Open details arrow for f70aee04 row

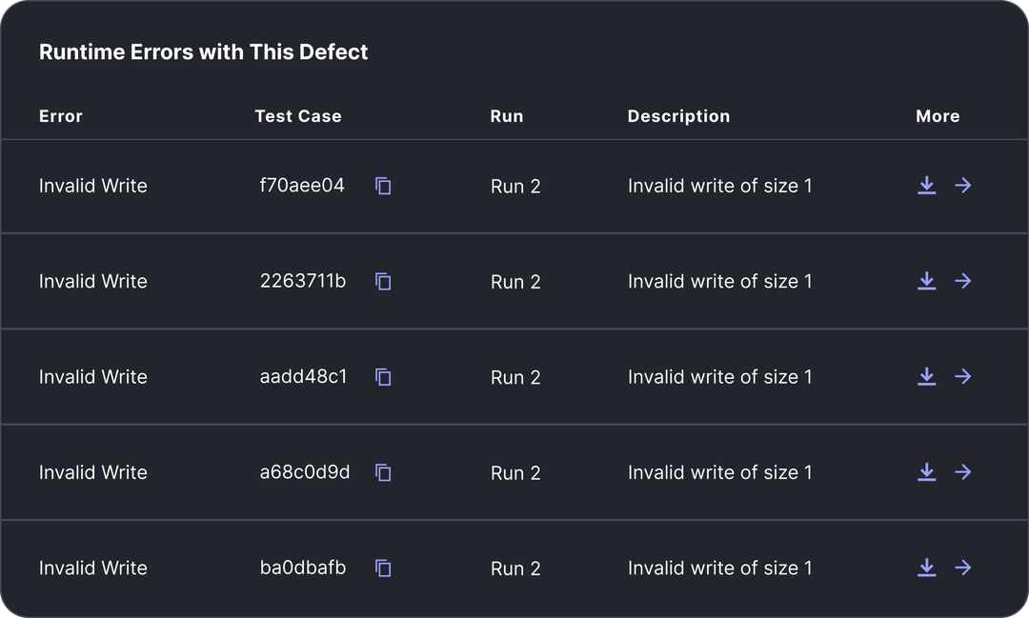pyautogui.click(x=962, y=185)
